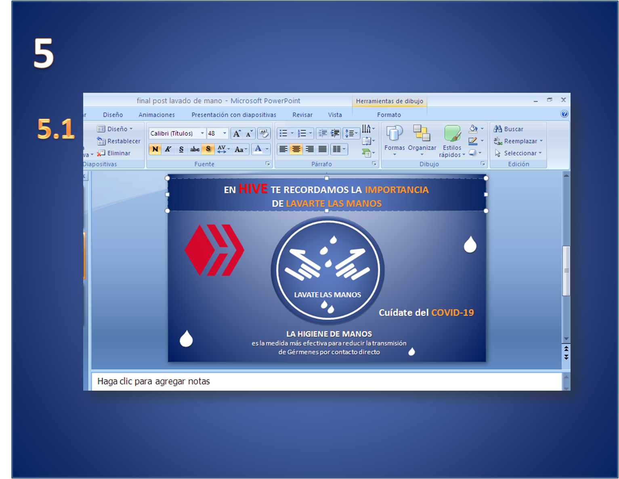619x479 pixels.
Task: Toggle text shadow formatting
Action: coord(208,149)
